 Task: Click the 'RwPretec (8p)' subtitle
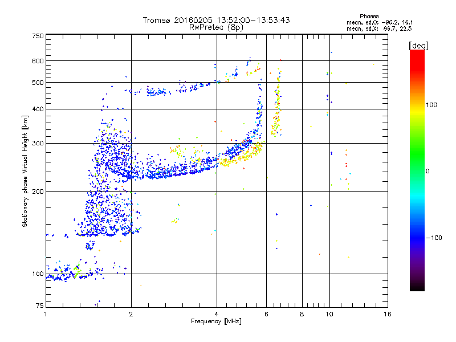pyautogui.click(x=216, y=27)
